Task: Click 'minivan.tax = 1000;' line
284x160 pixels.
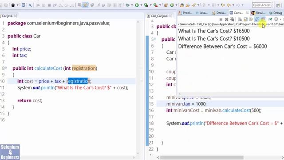Action: coord(186,104)
